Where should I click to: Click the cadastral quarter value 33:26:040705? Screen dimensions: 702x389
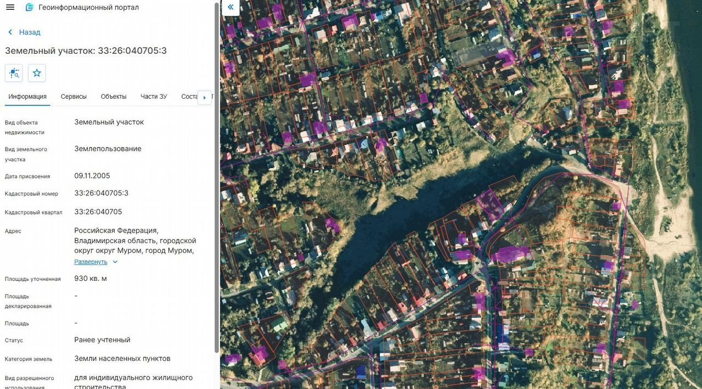98,212
